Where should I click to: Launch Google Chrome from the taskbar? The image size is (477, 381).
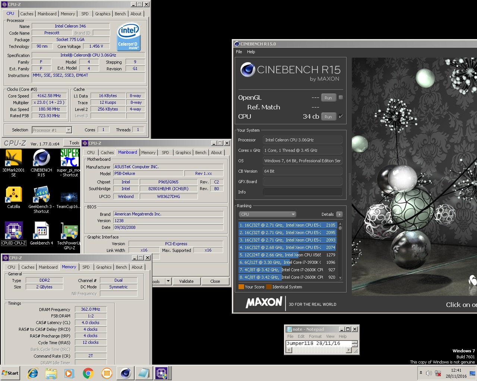tap(88, 373)
